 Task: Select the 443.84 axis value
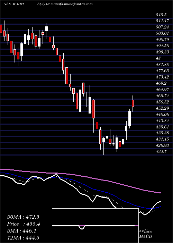pos(162,121)
